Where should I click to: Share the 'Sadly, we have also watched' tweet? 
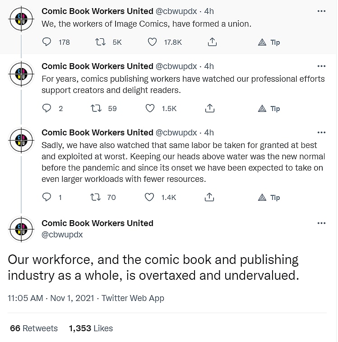point(209,197)
